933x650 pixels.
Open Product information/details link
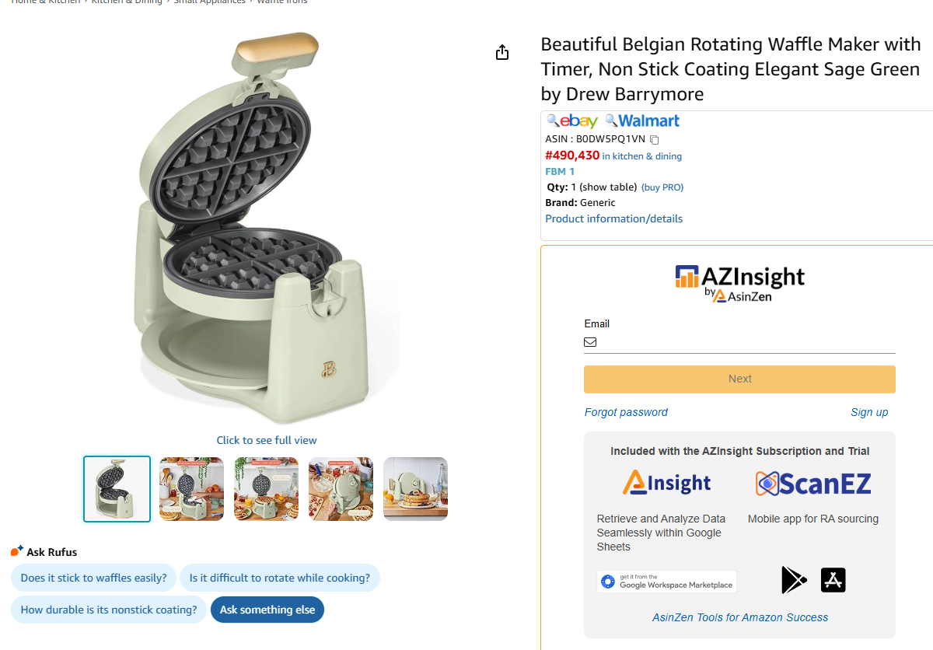coord(613,218)
